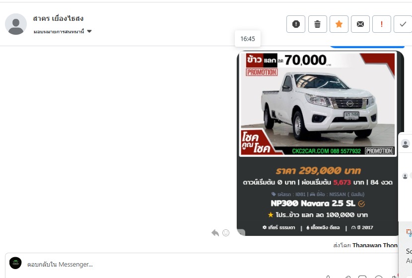This screenshot has width=412, height=278.
Task: Mark conversation done with the checkmark button
Action: point(403,24)
